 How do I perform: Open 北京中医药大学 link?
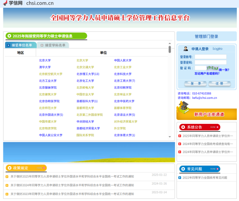124,101
